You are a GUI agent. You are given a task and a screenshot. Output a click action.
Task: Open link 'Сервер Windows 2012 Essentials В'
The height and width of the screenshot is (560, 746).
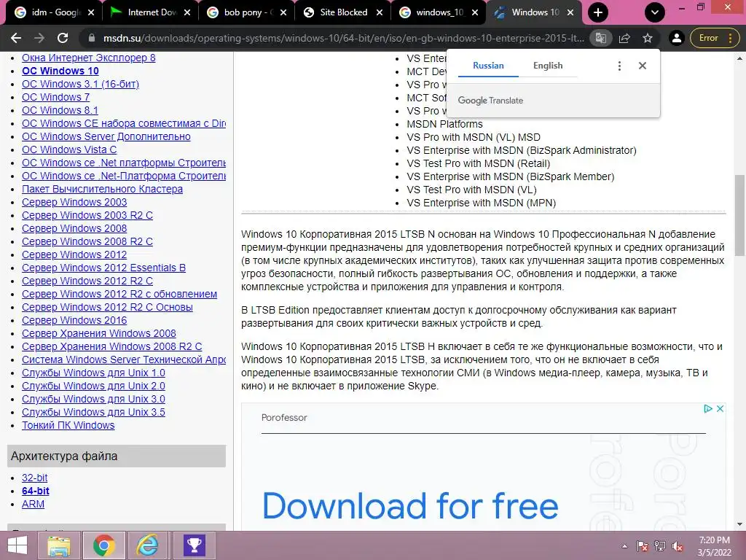[103, 268]
